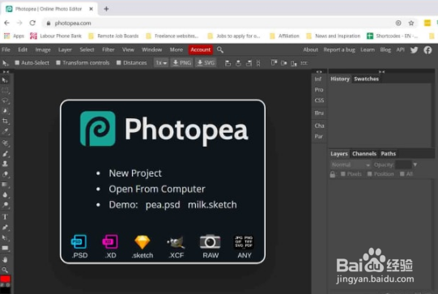
Task: Select the Dodge tool
Action: click(x=5, y=205)
